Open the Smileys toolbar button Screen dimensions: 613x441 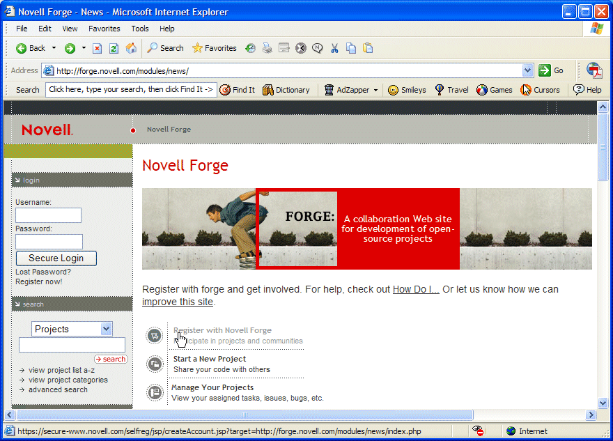click(407, 90)
